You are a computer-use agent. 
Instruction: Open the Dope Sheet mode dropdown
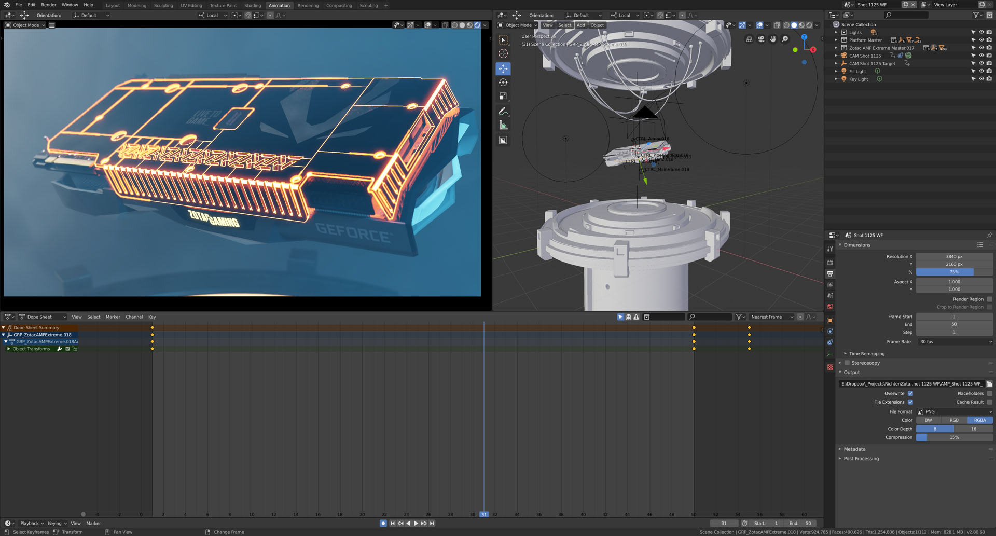pos(43,317)
